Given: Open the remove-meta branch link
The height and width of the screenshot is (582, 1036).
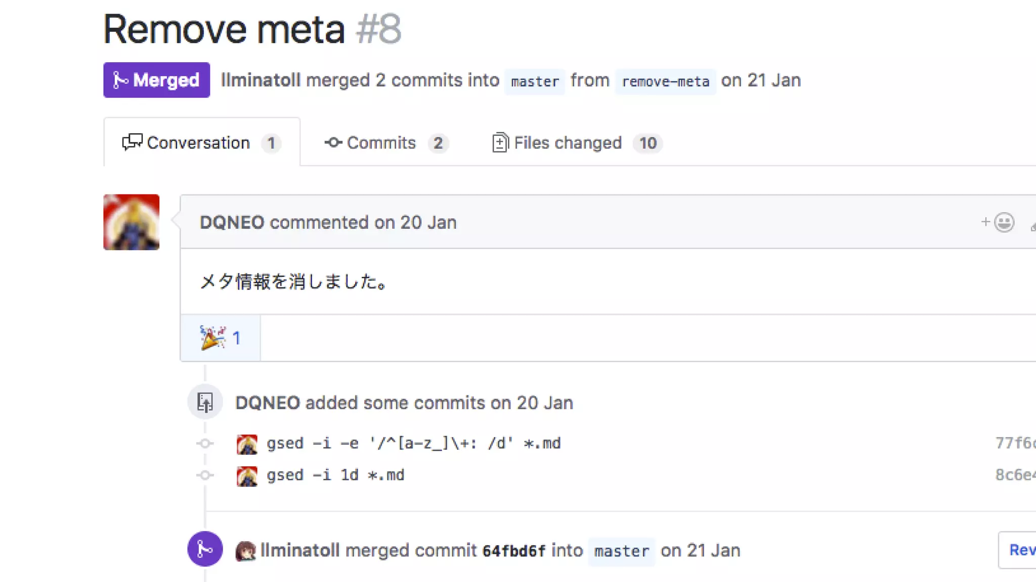Looking at the screenshot, I should (x=665, y=81).
